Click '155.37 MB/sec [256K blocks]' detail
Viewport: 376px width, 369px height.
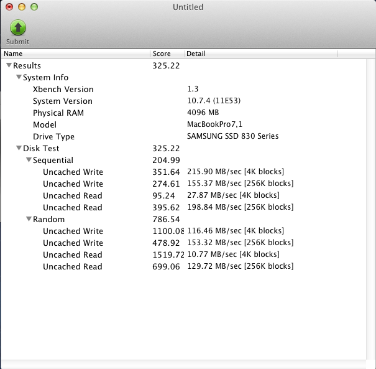[240, 183]
